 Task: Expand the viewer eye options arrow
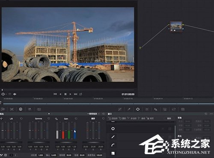coord(6,94)
